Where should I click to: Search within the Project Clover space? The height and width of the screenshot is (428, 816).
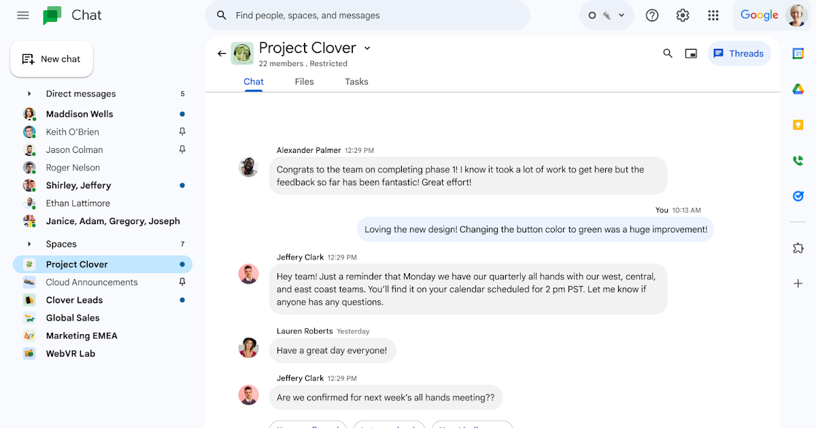(668, 54)
